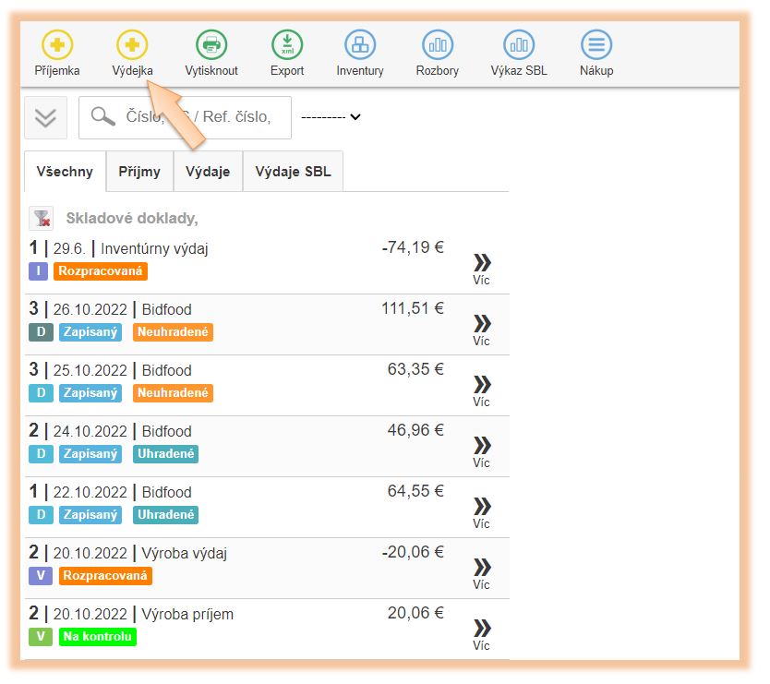
Task: Click Uhradené badge on 24.10.2022 document
Action: (165, 454)
